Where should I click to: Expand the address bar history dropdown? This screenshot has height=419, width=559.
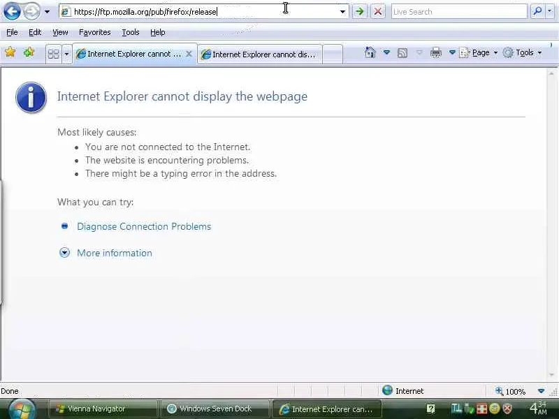click(342, 12)
